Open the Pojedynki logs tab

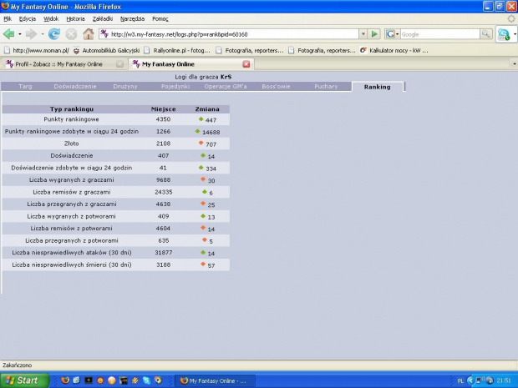pos(175,87)
